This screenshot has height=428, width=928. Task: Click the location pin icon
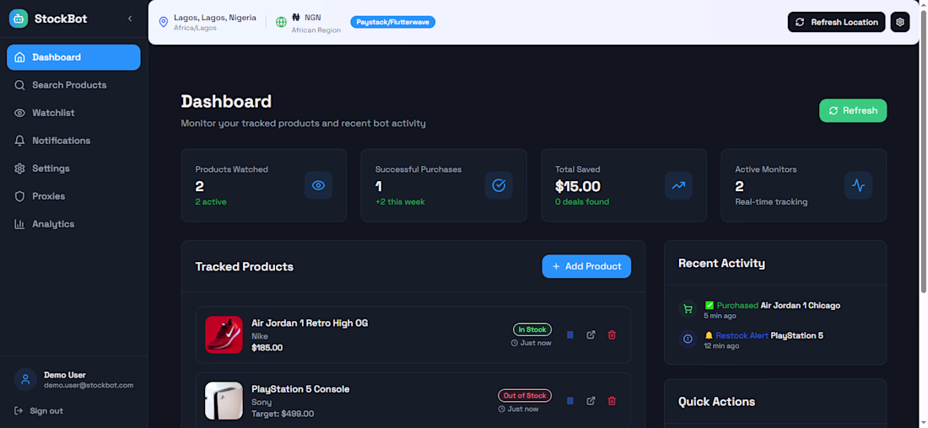coord(164,23)
